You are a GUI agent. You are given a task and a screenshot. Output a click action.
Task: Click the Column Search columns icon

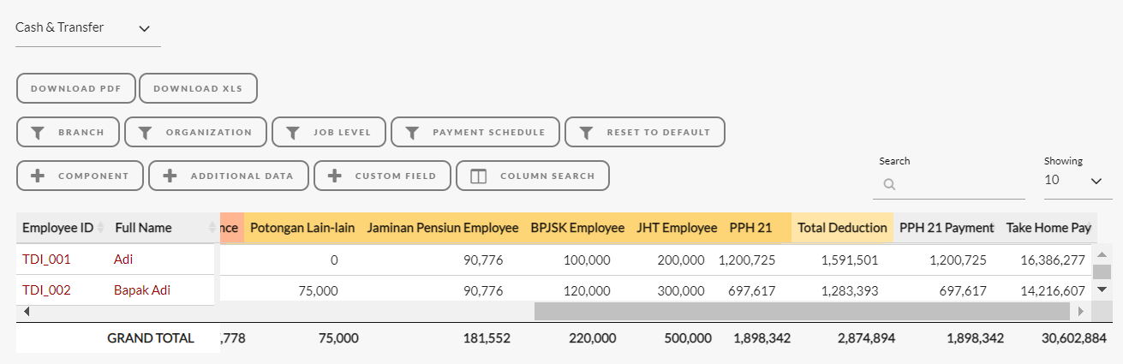[479, 176]
